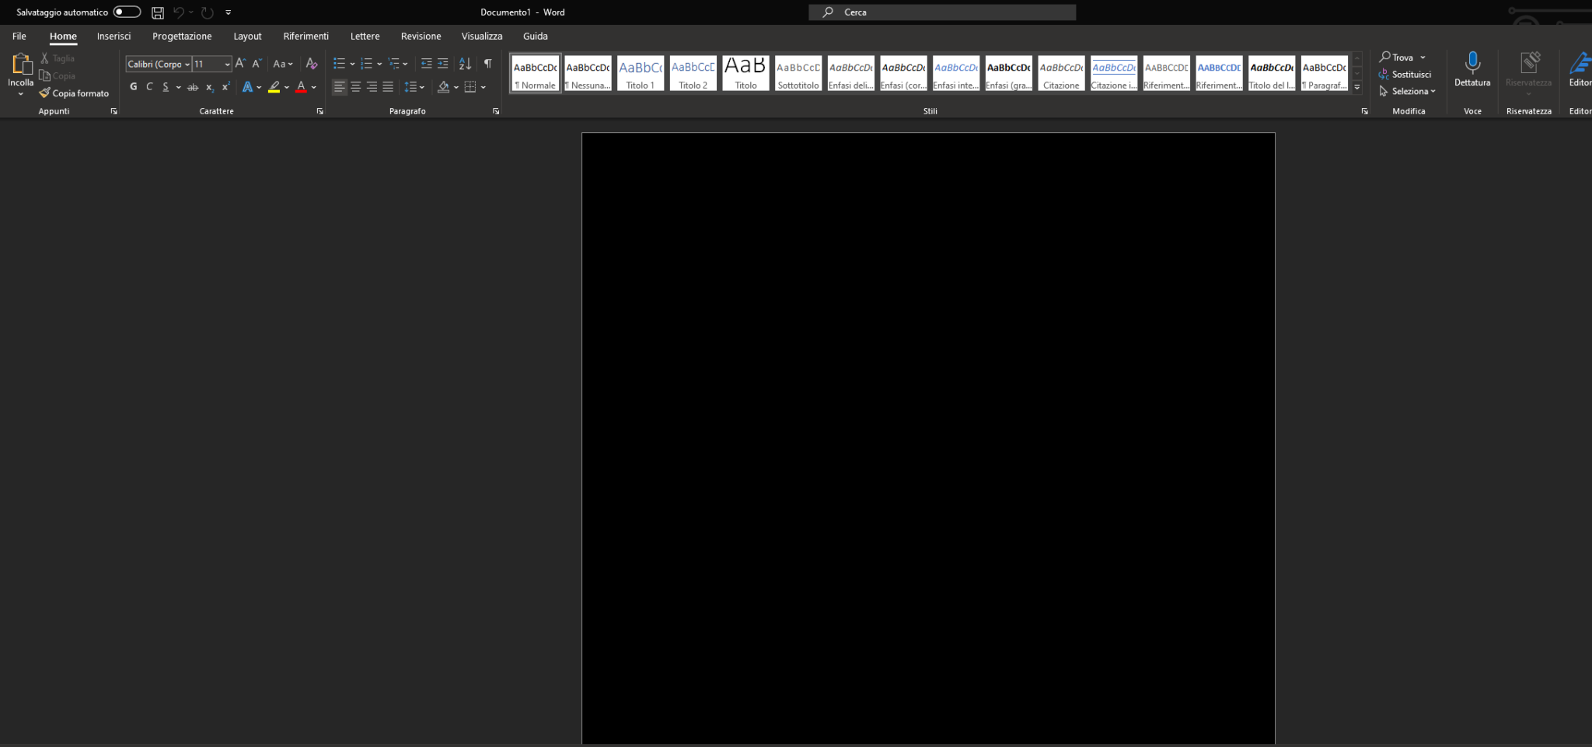The image size is (1592, 747).
Task: Open the Revisione ribbon tab
Action: tap(421, 36)
